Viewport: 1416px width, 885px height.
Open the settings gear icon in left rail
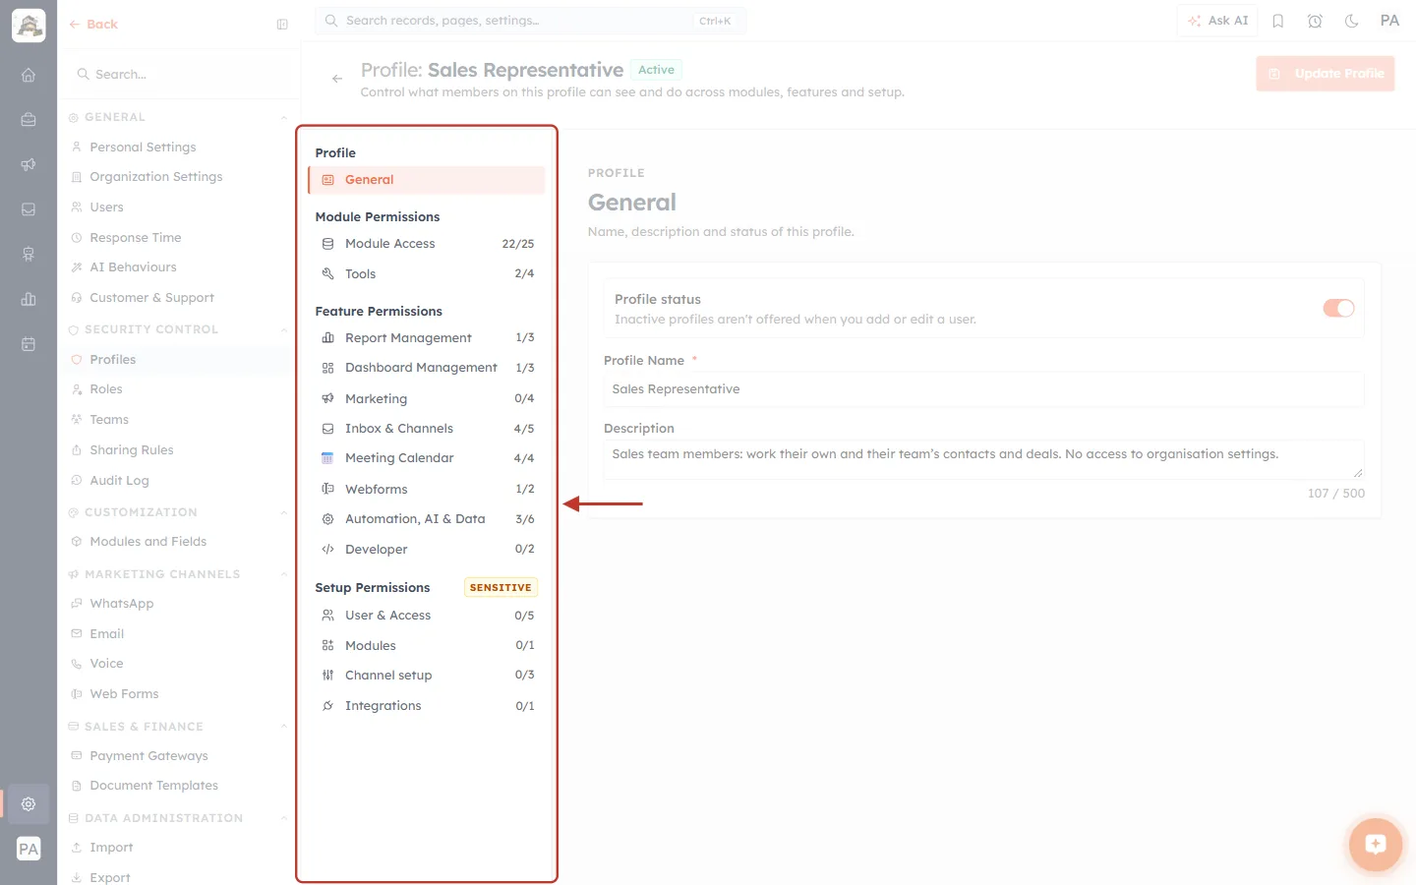pos(29,803)
